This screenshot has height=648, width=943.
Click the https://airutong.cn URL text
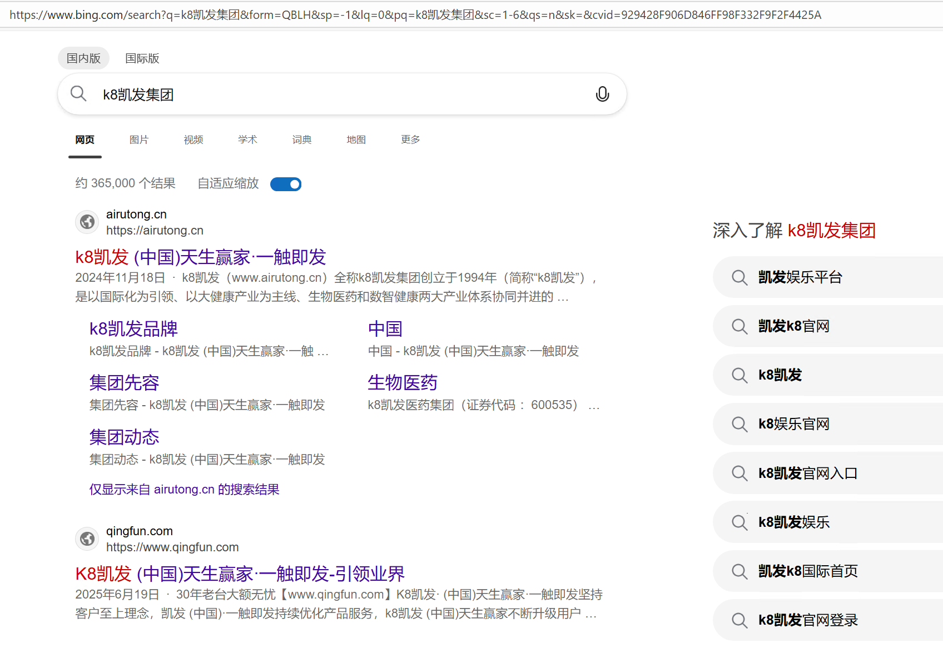click(155, 231)
